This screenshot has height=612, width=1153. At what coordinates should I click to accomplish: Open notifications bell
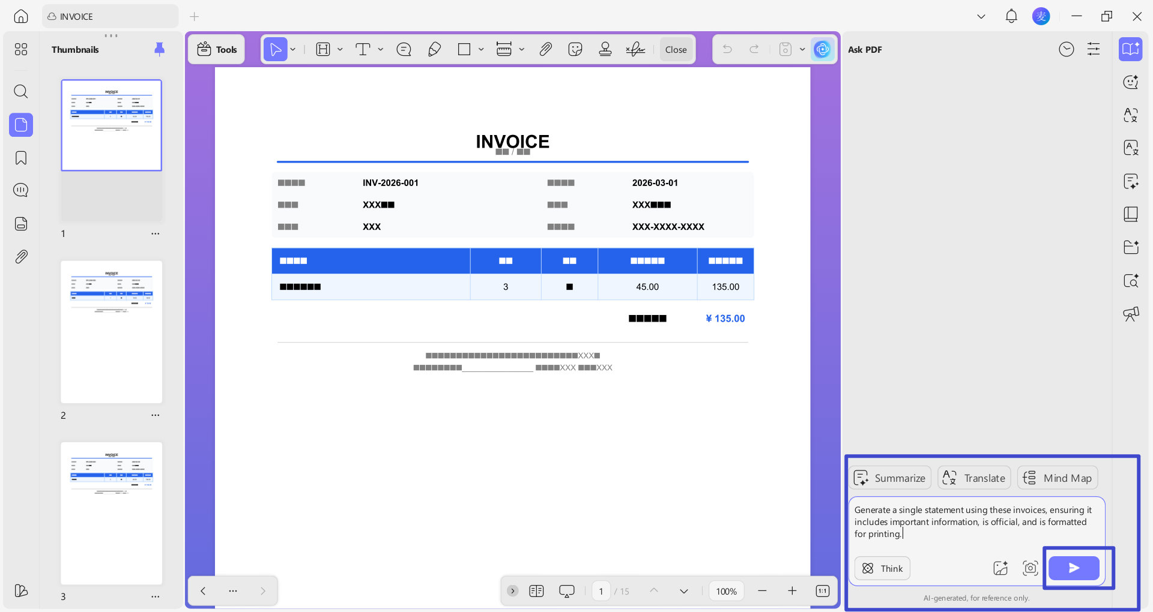(1011, 16)
